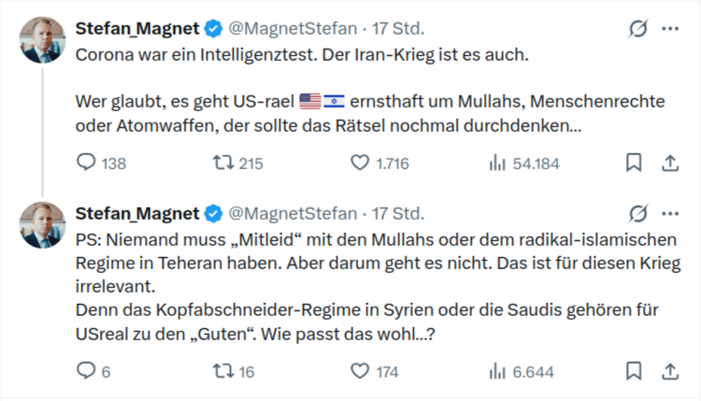Like the second tweet with 174 likes
Viewport: 701px width, 401px height.
pyautogui.click(x=361, y=371)
